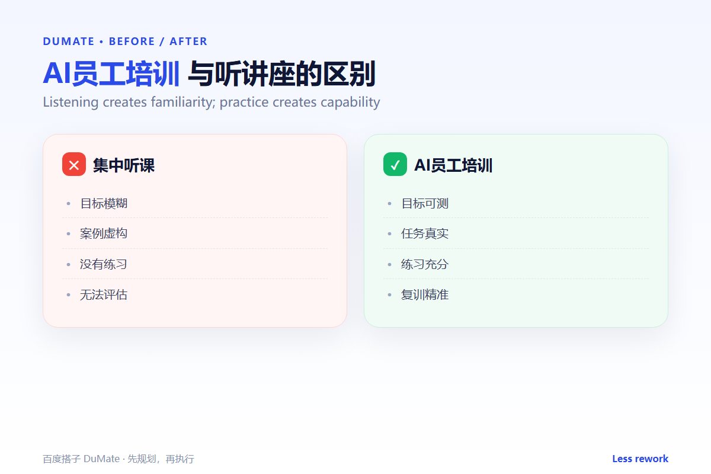This screenshot has width=711, height=474.
Task: Click the 目标可测 list item
Action: pos(516,203)
